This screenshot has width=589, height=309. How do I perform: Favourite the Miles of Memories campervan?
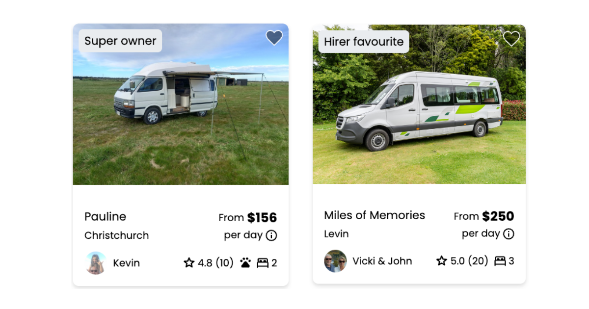511,39
